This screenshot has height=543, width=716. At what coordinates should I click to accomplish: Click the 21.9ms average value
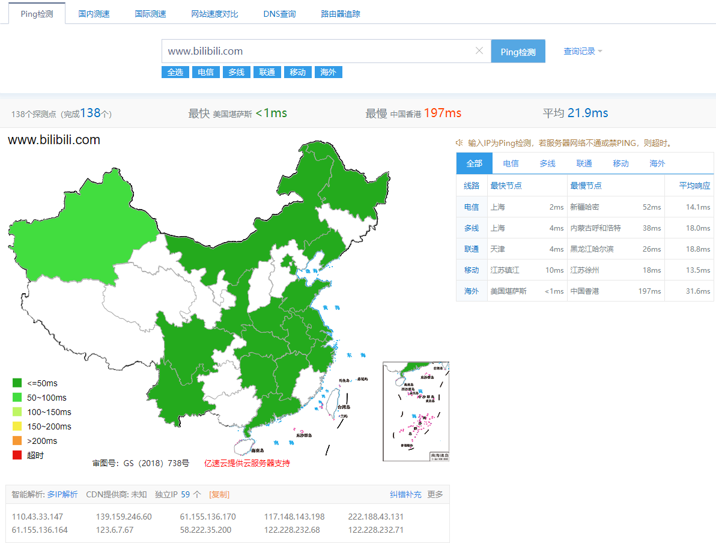tap(587, 113)
